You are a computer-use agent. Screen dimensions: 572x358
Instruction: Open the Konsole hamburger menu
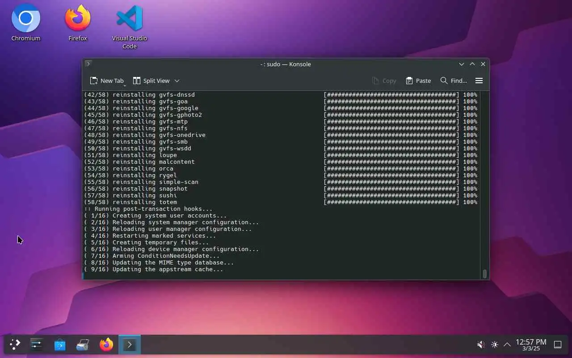point(479,81)
